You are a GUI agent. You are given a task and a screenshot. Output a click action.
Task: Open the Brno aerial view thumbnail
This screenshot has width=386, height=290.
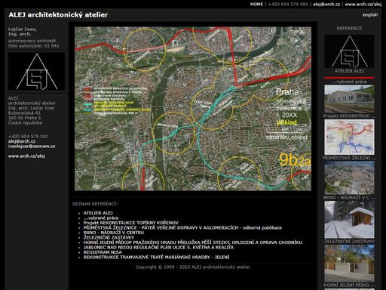(x=349, y=177)
